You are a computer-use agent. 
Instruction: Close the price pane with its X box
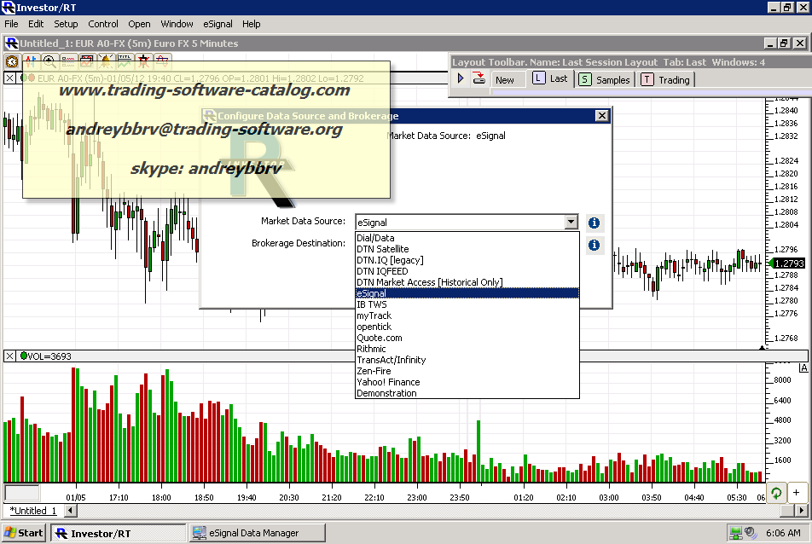9,78
